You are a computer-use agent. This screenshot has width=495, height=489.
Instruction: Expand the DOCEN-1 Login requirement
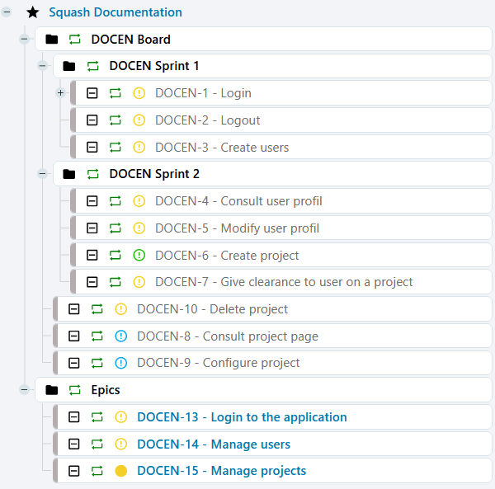point(60,93)
